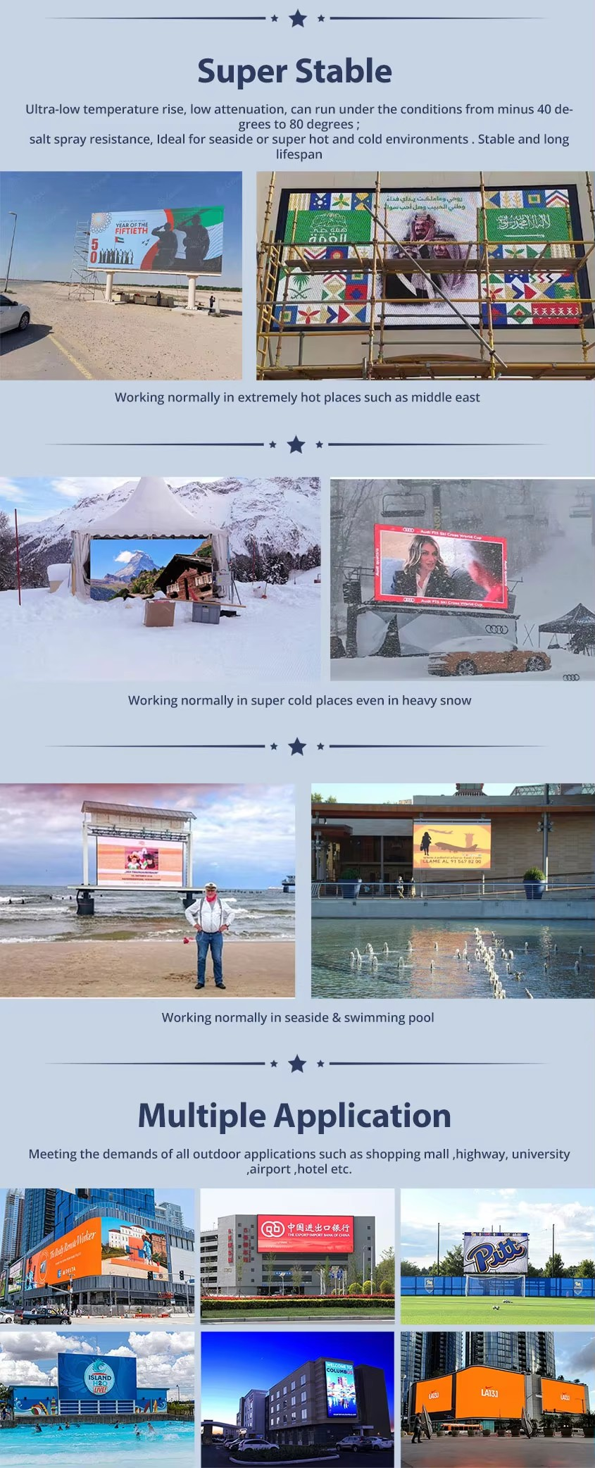Open the snowy mountain tent screen photo
Viewport: 595px width, 1468px height.
(160, 578)
